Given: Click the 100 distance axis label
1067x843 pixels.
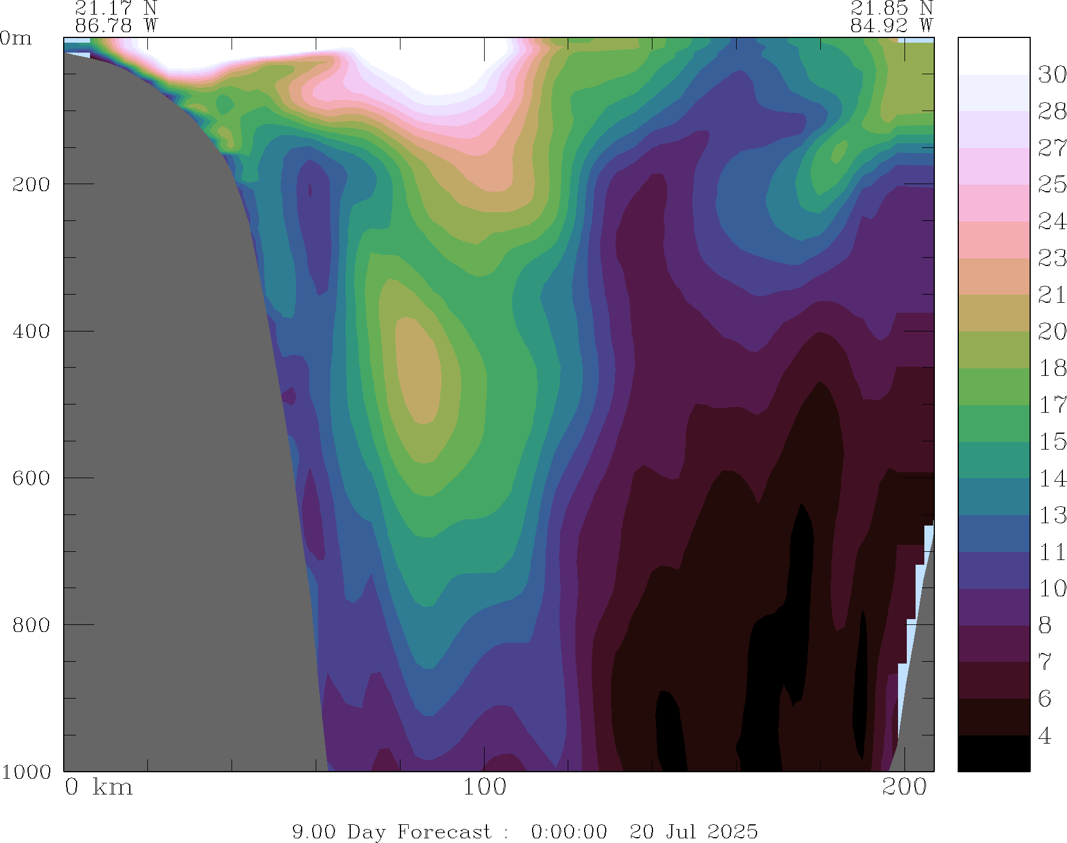Looking at the screenshot, I should pyautogui.click(x=484, y=787).
